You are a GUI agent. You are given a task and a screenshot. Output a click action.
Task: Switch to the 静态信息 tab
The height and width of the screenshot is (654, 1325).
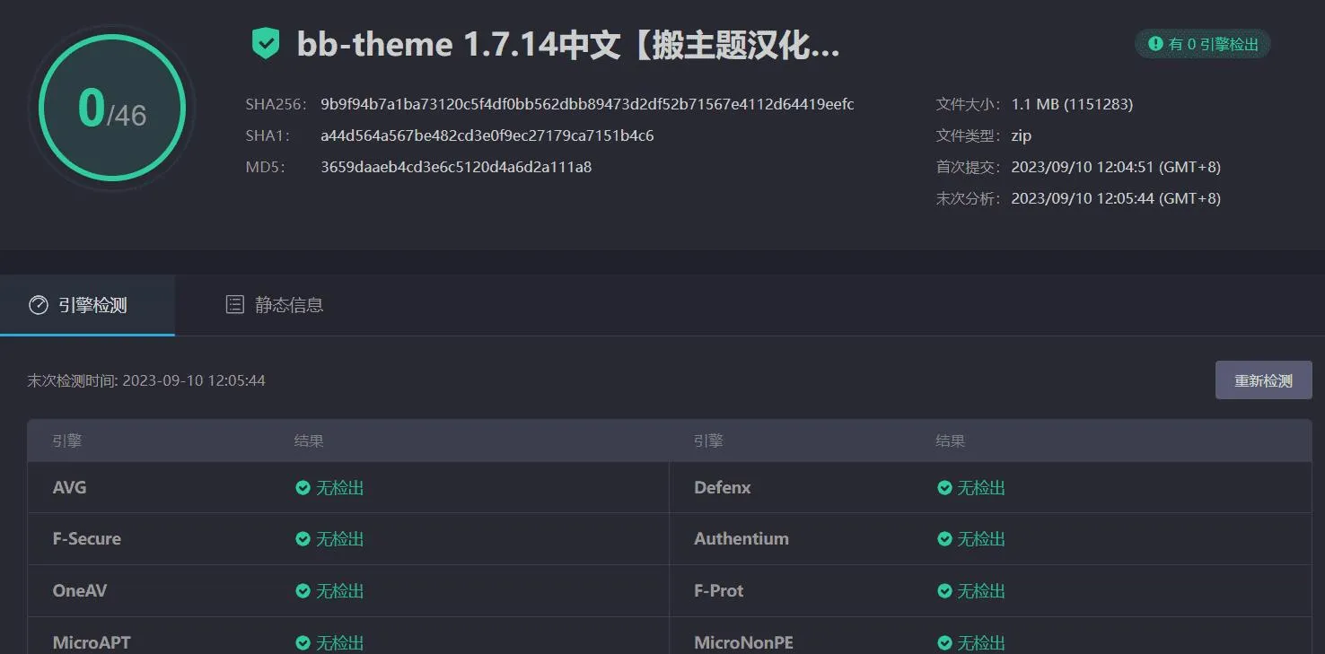pyautogui.click(x=274, y=305)
